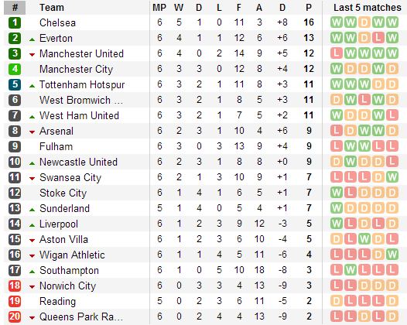Open the Wigan Athletic team link
407x325 pixels.
[72, 255]
